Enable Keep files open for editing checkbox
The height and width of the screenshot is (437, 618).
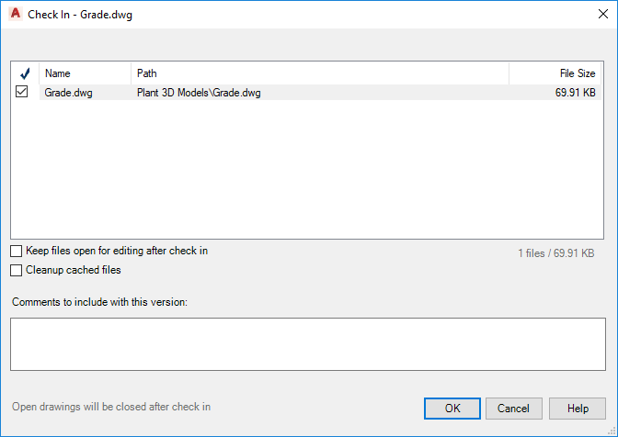pyautogui.click(x=17, y=251)
